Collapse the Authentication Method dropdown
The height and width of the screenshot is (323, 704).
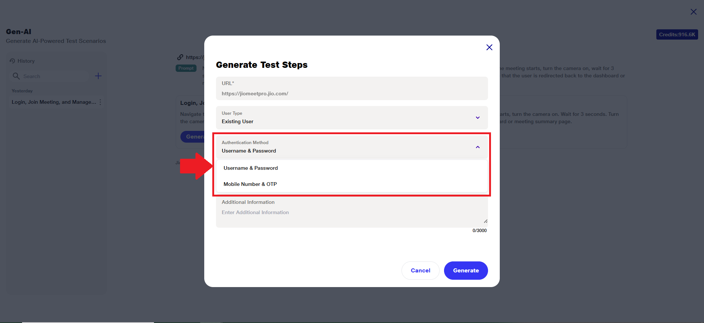coord(478,147)
